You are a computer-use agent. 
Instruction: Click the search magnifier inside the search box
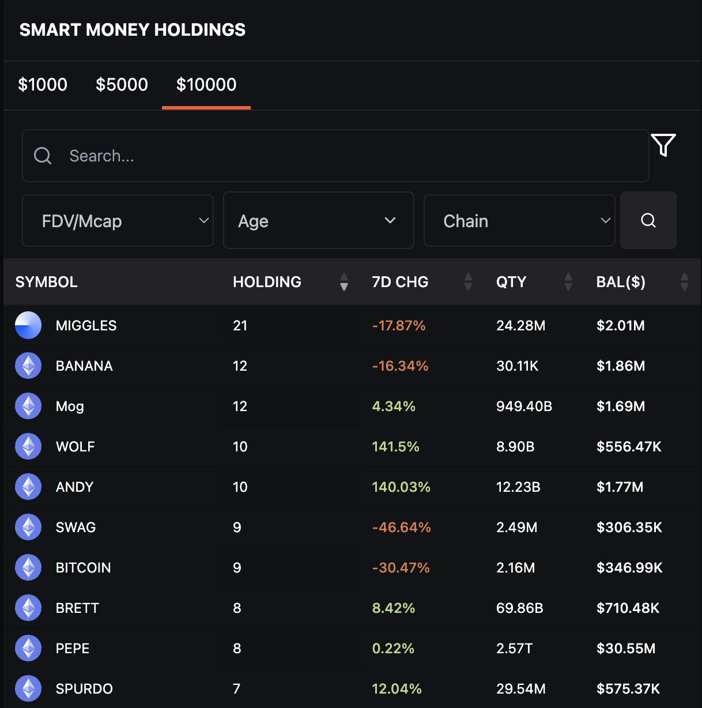click(43, 156)
